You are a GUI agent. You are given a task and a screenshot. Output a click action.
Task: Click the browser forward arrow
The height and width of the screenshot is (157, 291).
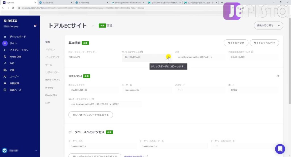(x=8, y=8)
